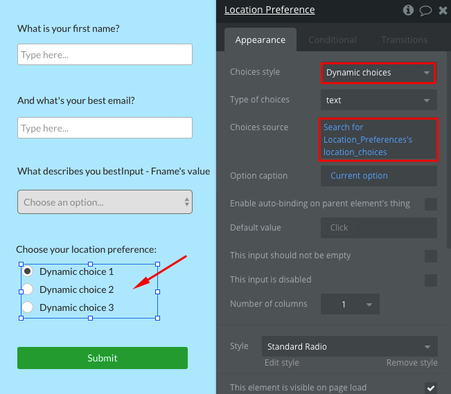Viewport: 451px width, 394px height.
Task: Check This input should not be empty
Action: point(431,256)
